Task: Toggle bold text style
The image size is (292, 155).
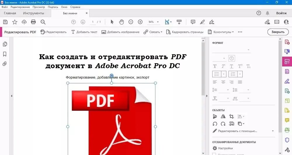Action: pyautogui.click(x=215, y=66)
